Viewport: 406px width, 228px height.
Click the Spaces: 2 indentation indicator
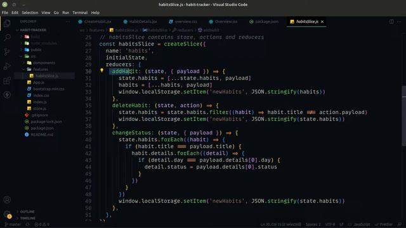pyautogui.click(x=313, y=224)
